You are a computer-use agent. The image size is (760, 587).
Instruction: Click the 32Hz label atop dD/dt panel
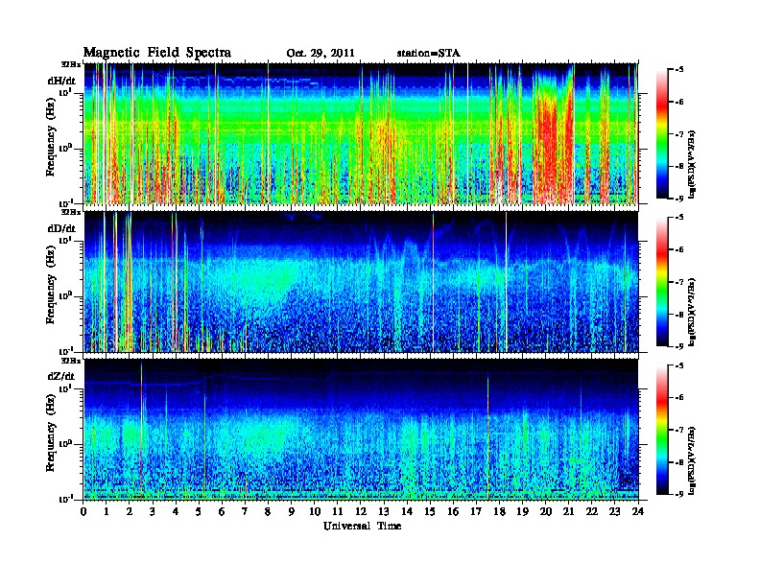pos(70,212)
